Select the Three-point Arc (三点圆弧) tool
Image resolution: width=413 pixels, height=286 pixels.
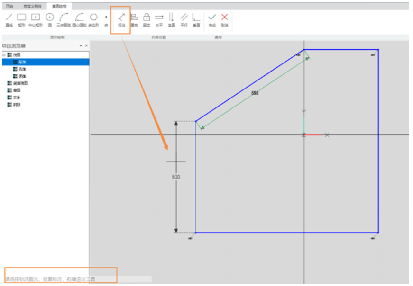coord(63,19)
